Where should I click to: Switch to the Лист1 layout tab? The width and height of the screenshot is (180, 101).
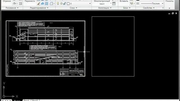(x=26, y=100)
